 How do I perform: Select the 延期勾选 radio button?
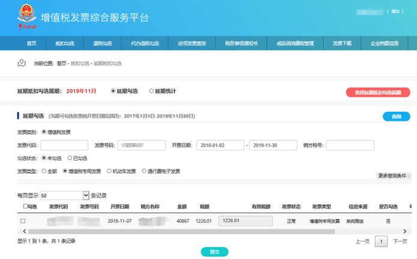tap(113, 91)
